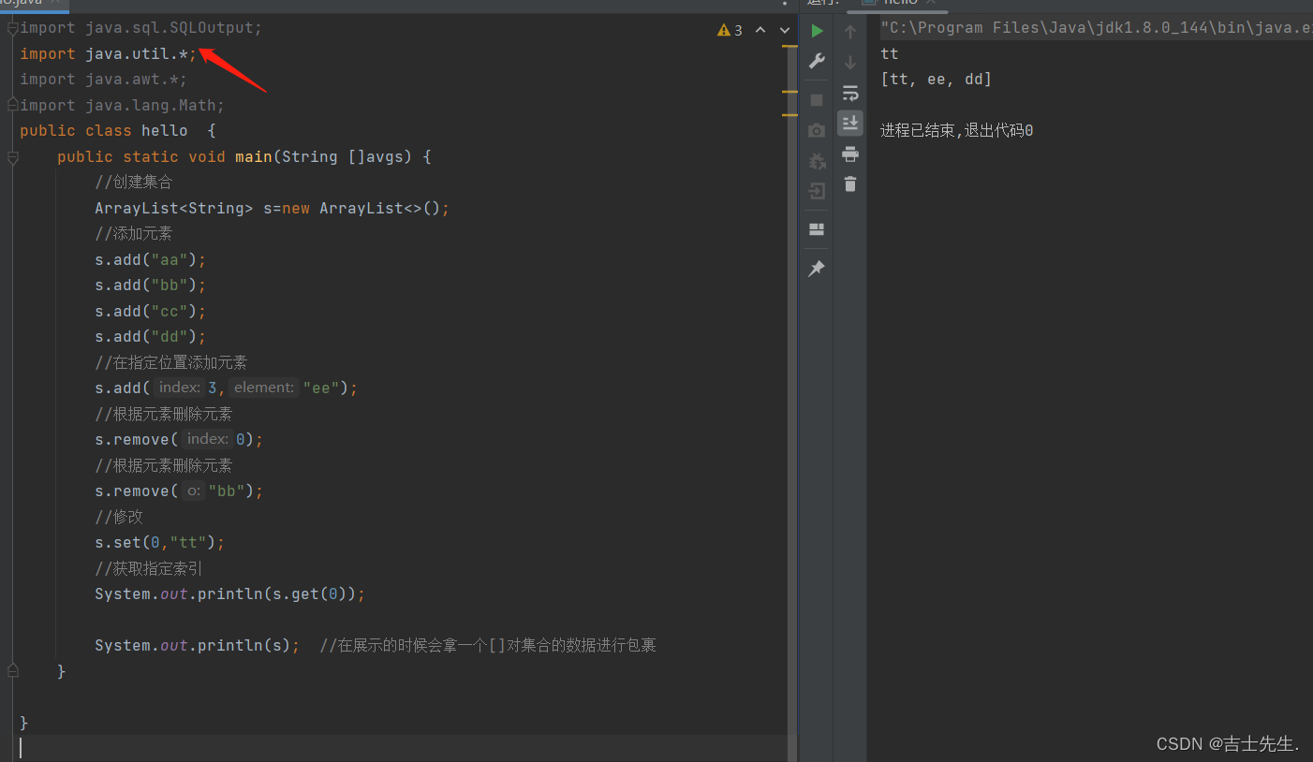Restore layout icon in run panel
Viewport: 1313px width, 762px height.
(x=817, y=229)
